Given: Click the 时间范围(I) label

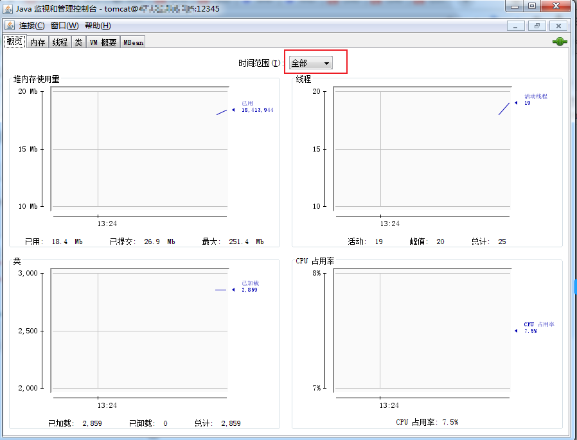Looking at the screenshot, I should click(x=261, y=64).
